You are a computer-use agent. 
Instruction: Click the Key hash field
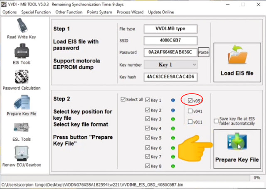tap(170, 77)
